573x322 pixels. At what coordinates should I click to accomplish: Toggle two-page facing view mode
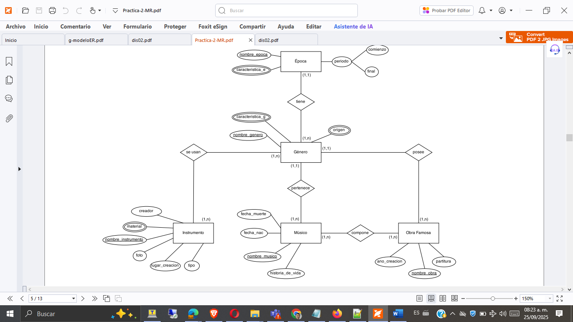(443, 299)
